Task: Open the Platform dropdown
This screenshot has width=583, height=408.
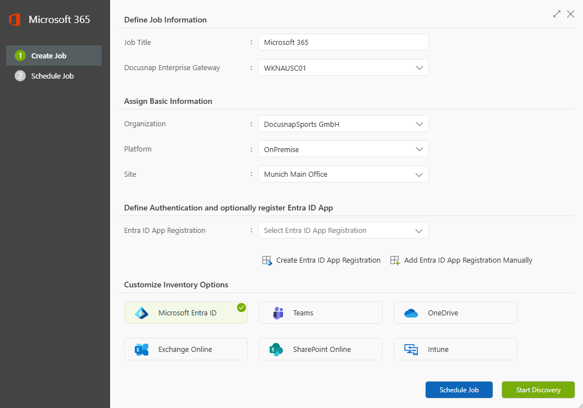Action: point(343,149)
